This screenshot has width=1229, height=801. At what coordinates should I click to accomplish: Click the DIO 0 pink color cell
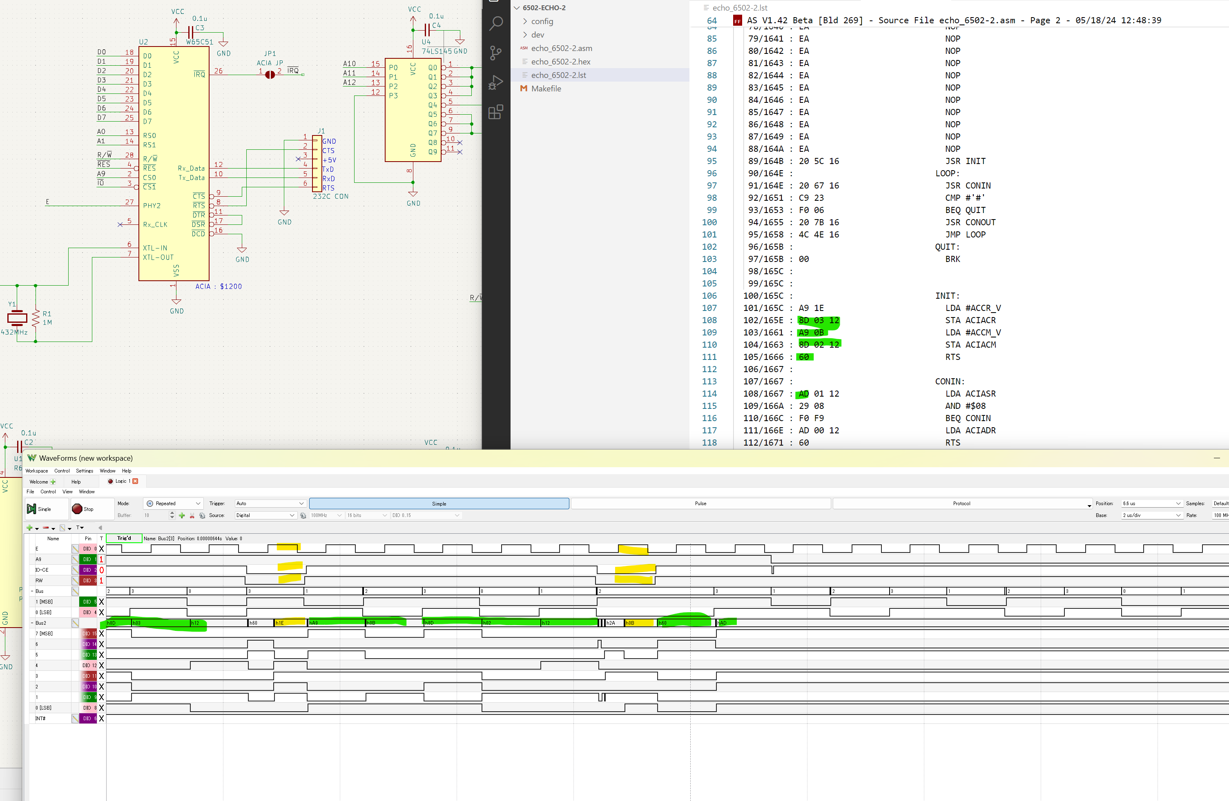[x=88, y=549]
